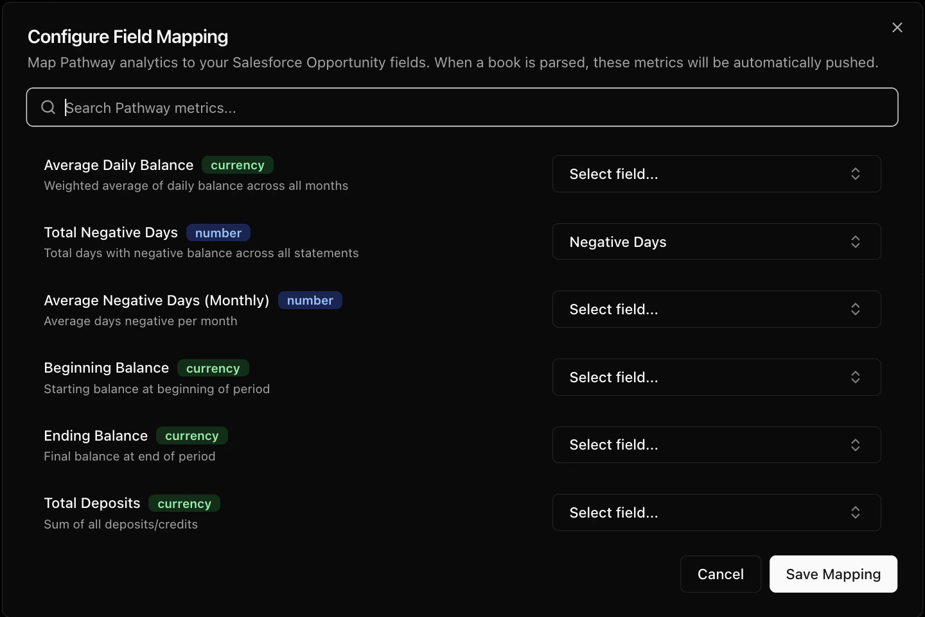Click the 'Weighted average of daily balance' description
The image size is (925, 617).
(196, 185)
